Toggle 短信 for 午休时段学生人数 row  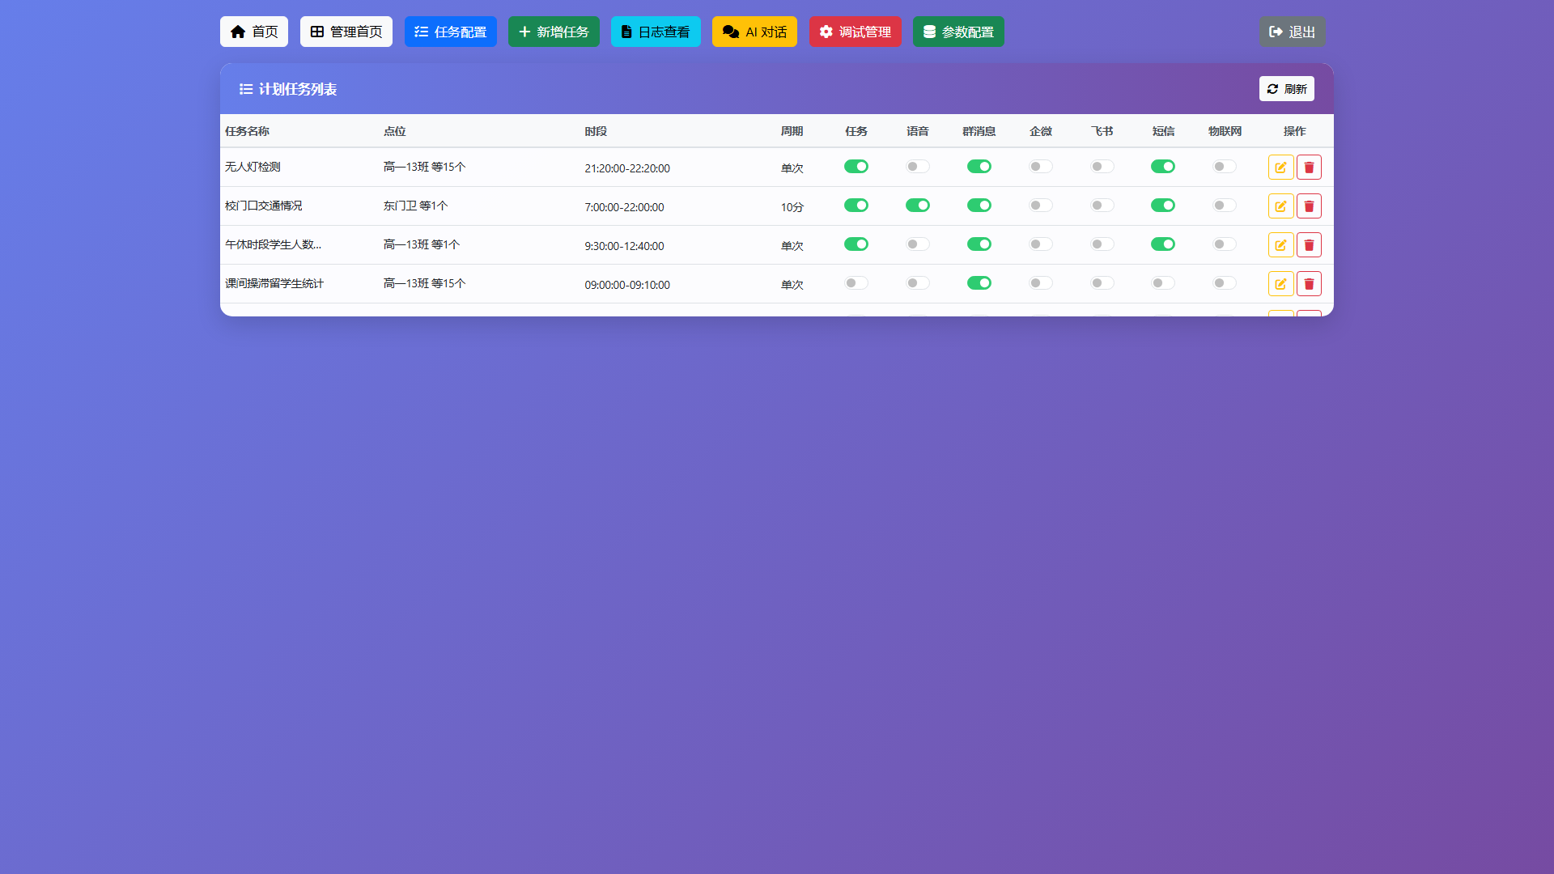[1163, 244]
